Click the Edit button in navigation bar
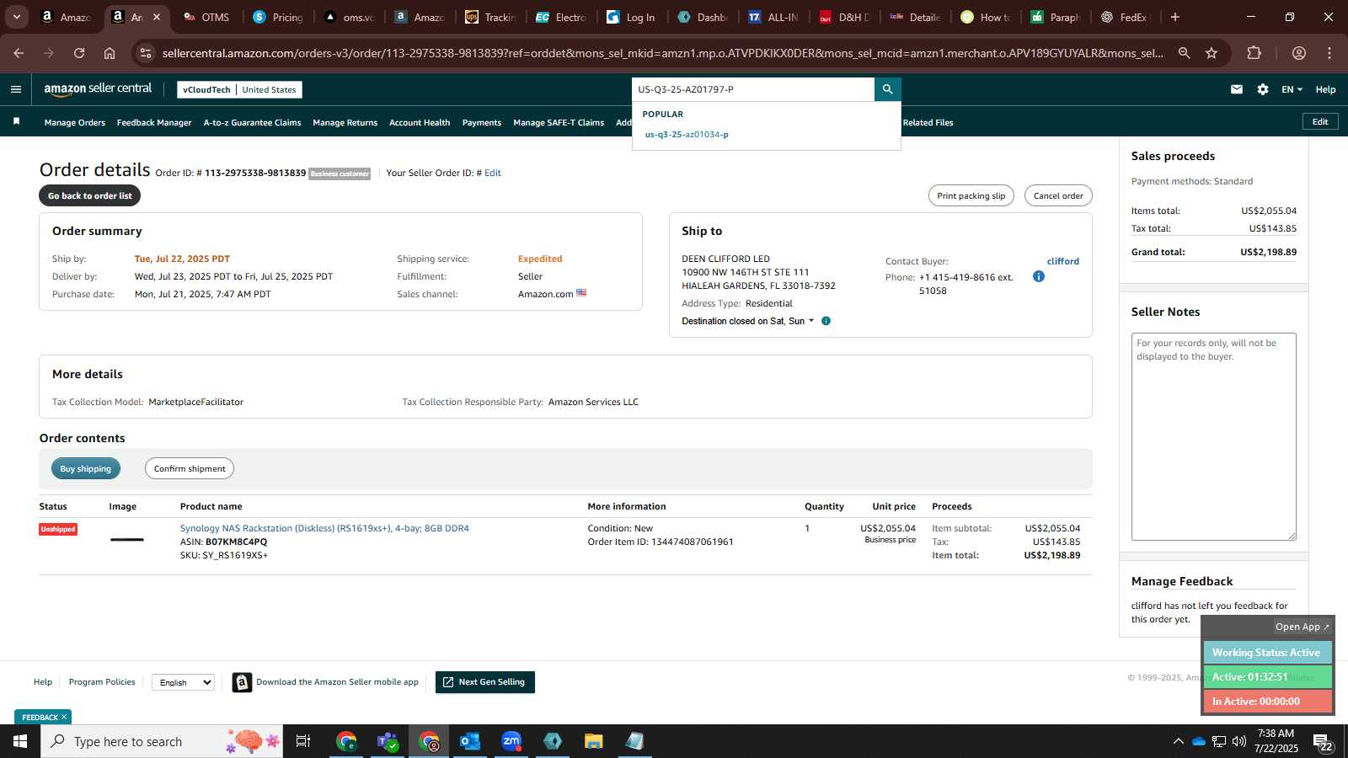 pyautogui.click(x=1320, y=121)
